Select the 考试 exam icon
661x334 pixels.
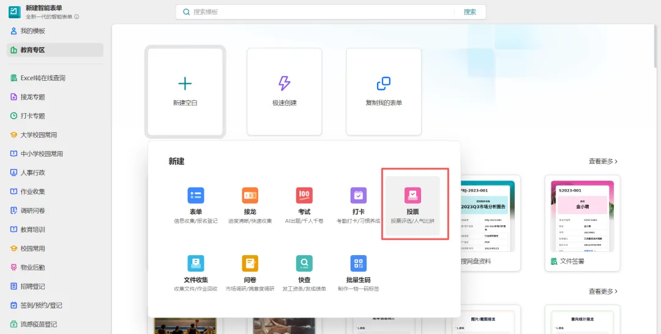click(x=304, y=195)
